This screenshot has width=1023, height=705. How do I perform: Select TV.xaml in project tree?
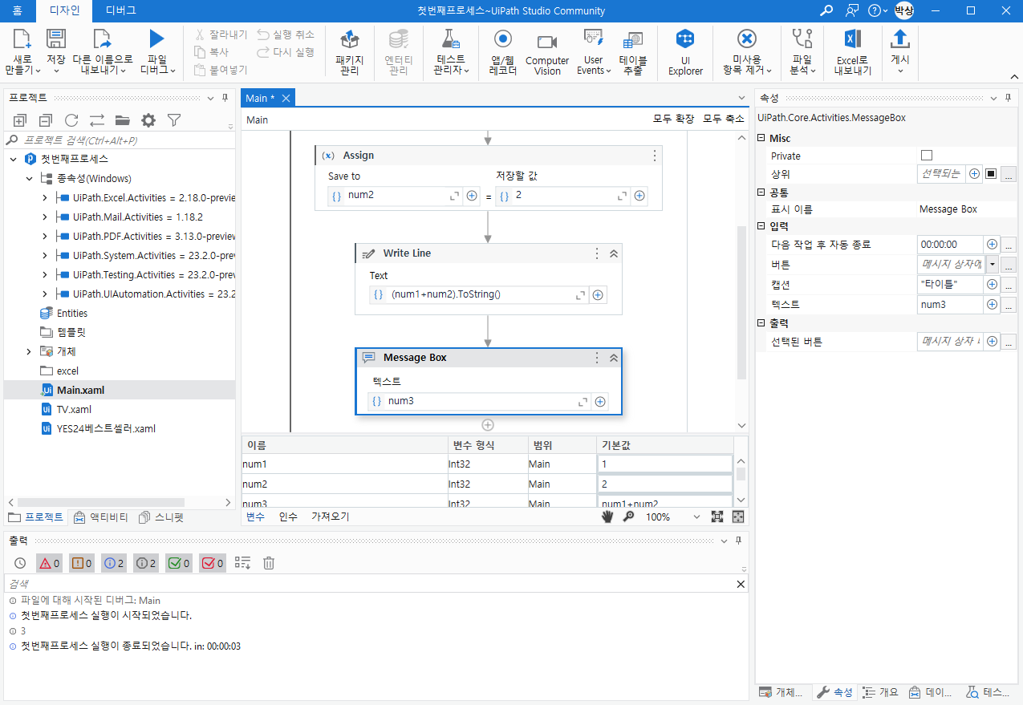pos(74,409)
